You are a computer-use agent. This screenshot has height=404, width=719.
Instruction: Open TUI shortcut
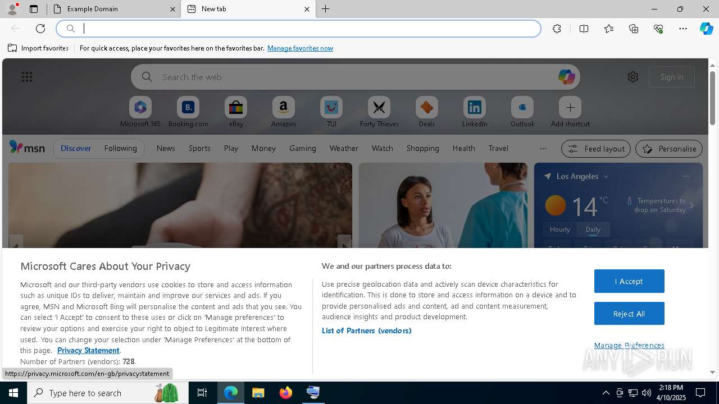coord(331,112)
